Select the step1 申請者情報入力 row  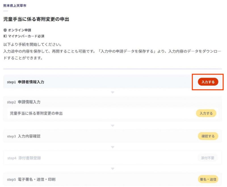[112, 82]
